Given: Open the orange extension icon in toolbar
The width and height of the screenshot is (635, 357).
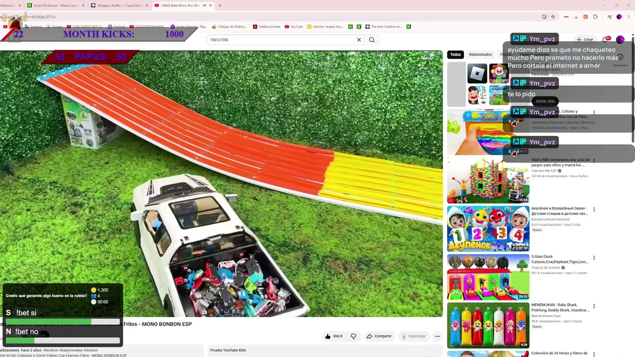Looking at the screenshot, I should pos(585,17).
